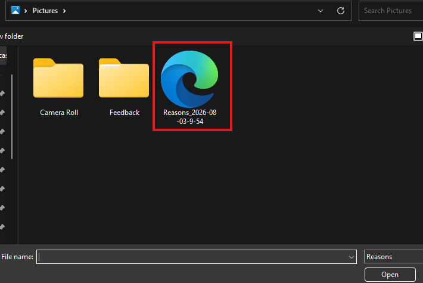Image resolution: width=423 pixels, height=283 pixels.
Task: Open the Reasons file type filter
Action: [x=393, y=257]
